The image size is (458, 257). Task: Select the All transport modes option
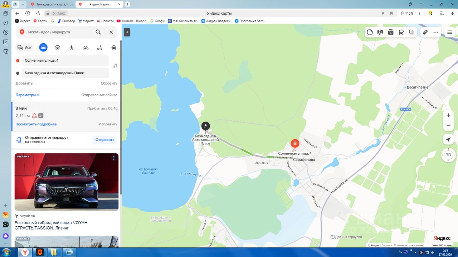(x=24, y=47)
